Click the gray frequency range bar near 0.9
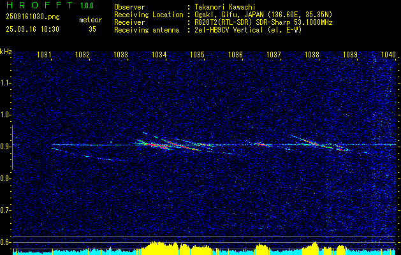The width and height of the screenshot is (401, 255). (12, 147)
